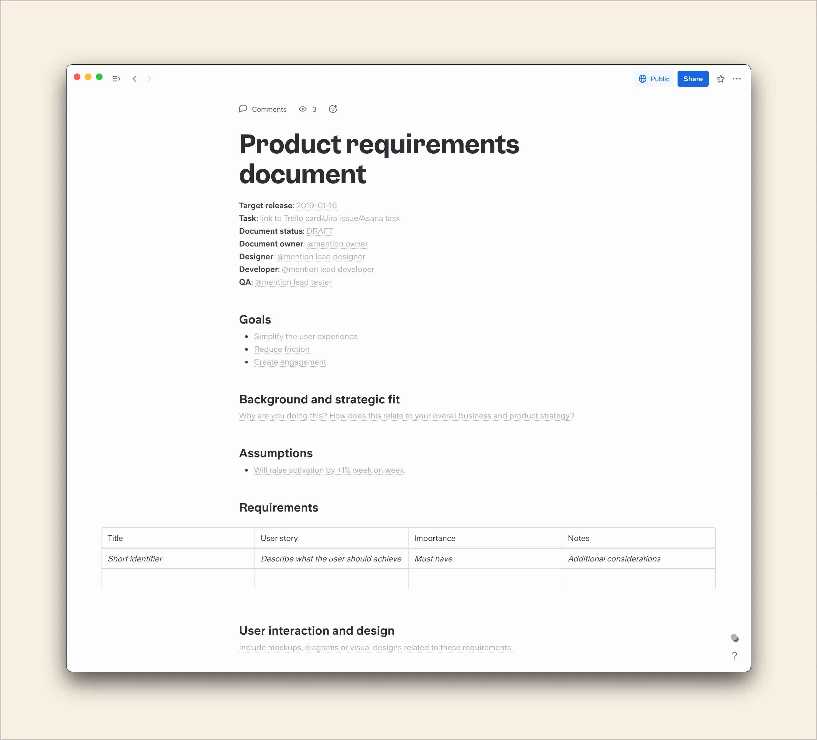The height and width of the screenshot is (740, 817).
Task: Click the Target release date field
Action: [316, 206]
